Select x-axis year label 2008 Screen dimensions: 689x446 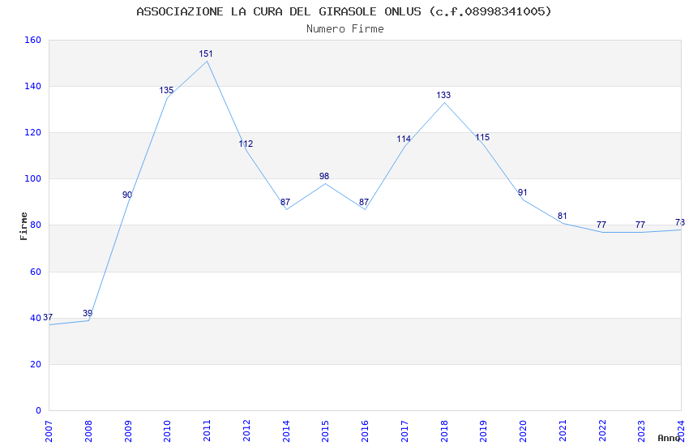88,431
